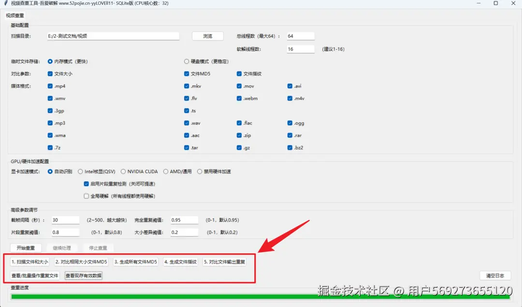Image resolution: width=522 pixels, height=307 pixels.
Task: Uncheck the .gz format checkbox
Action: tap(239, 147)
